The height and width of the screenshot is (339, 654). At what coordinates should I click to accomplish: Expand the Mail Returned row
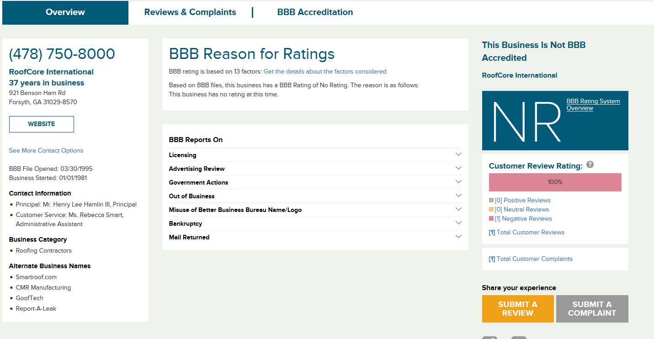(x=458, y=237)
